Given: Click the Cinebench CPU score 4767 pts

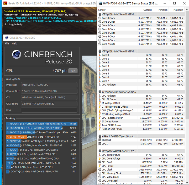Looking at the screenshot, I should point(60,71).
